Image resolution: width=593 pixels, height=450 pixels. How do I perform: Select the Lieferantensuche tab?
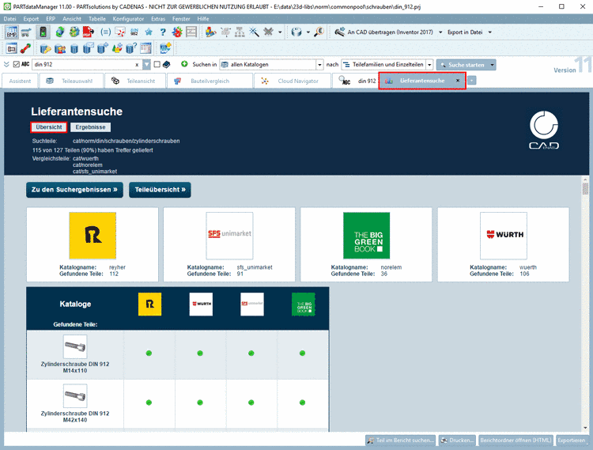422,81
